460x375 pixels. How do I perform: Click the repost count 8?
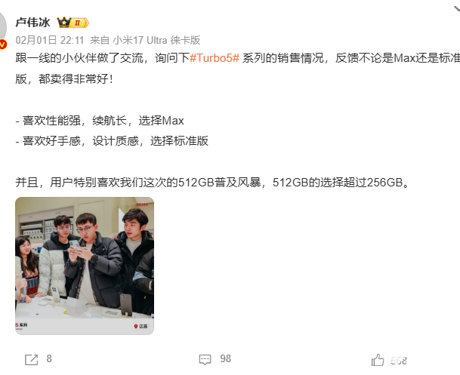49,358
